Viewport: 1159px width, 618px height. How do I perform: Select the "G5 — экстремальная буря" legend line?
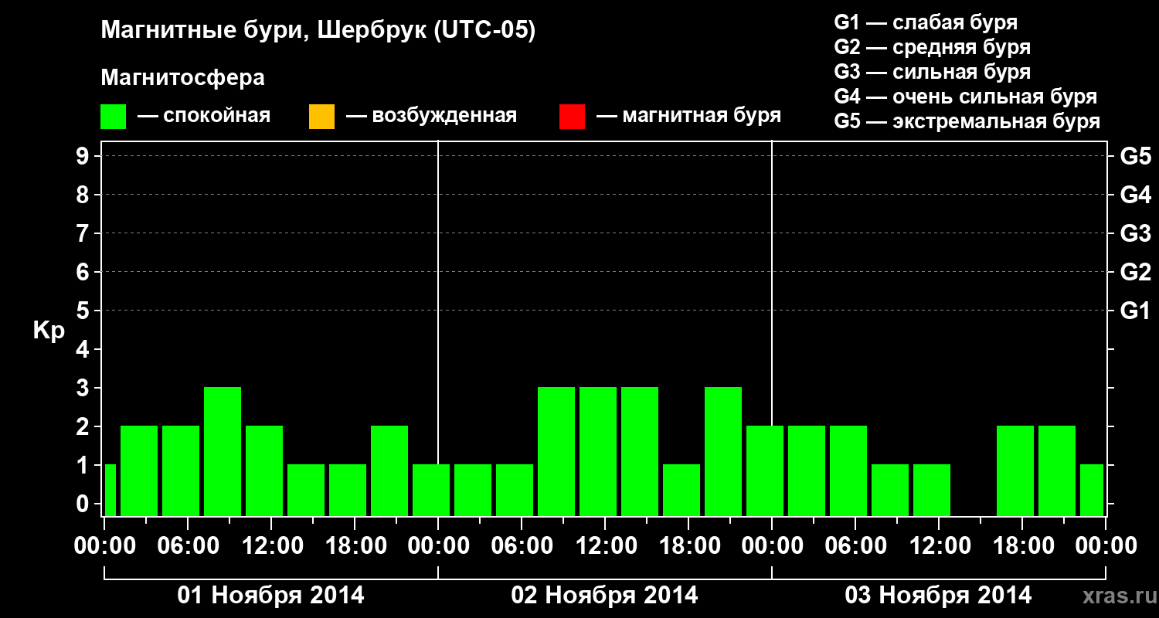[967, 121]
